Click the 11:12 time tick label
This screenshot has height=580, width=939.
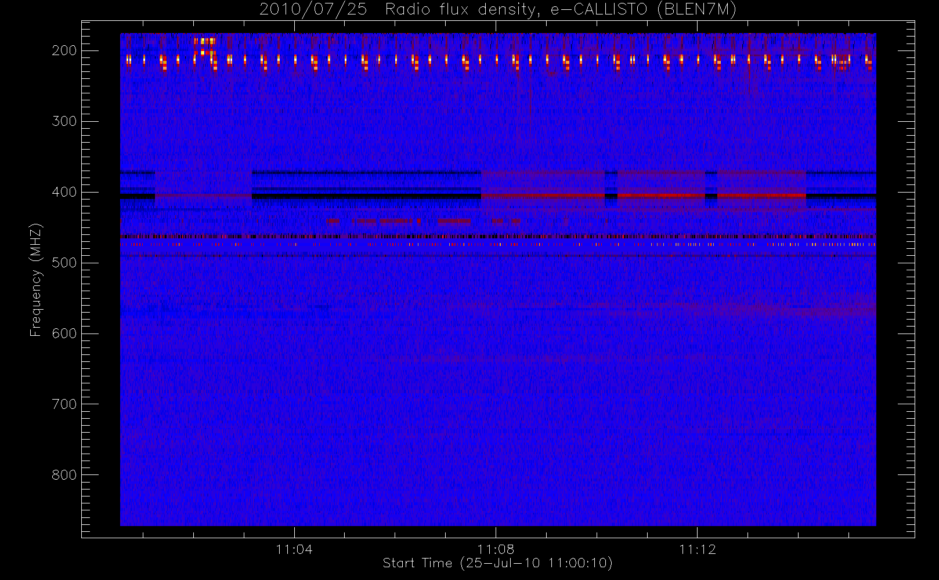point(697,549)
